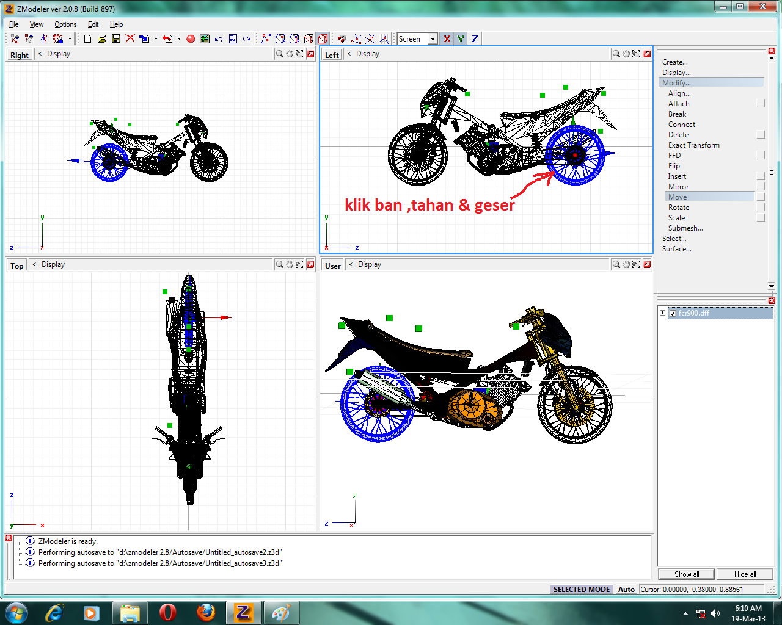Select the Rotate command in the Modify panel

(678, 207)
